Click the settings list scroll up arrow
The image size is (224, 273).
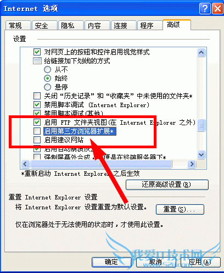[201, 53]
